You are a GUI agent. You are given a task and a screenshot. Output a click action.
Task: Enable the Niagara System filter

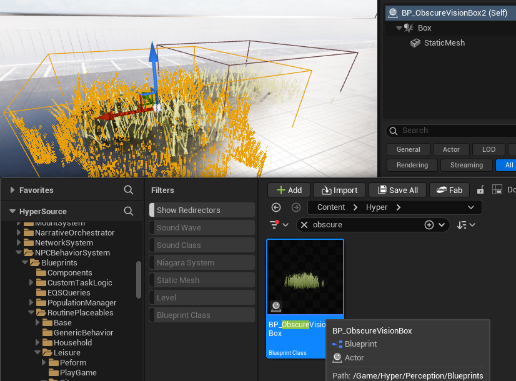pos(201,262)
